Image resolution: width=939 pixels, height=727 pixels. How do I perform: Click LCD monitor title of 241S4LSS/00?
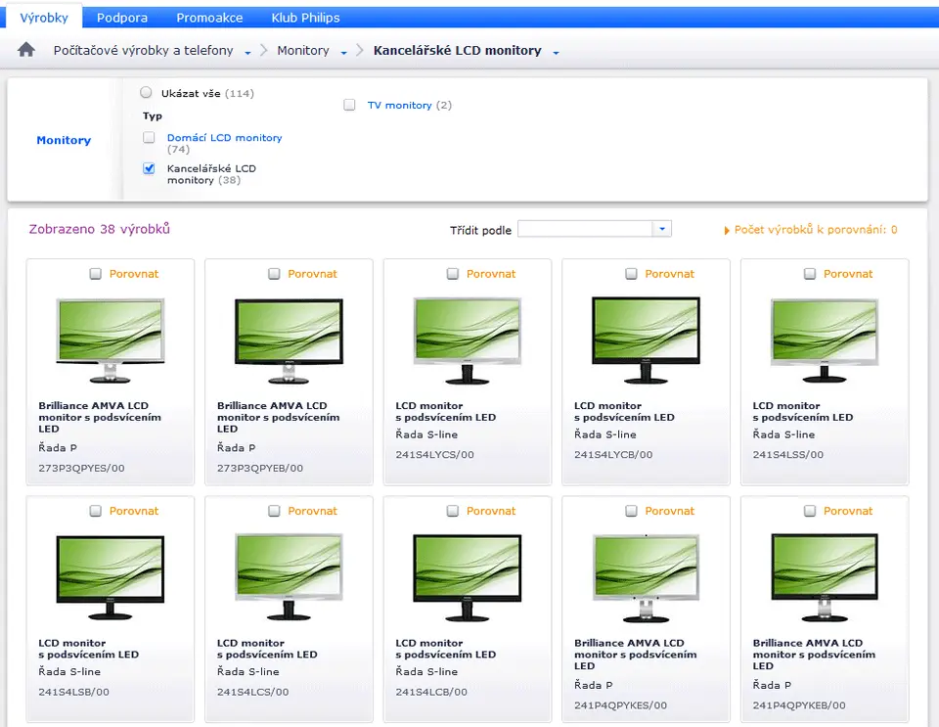802,411
